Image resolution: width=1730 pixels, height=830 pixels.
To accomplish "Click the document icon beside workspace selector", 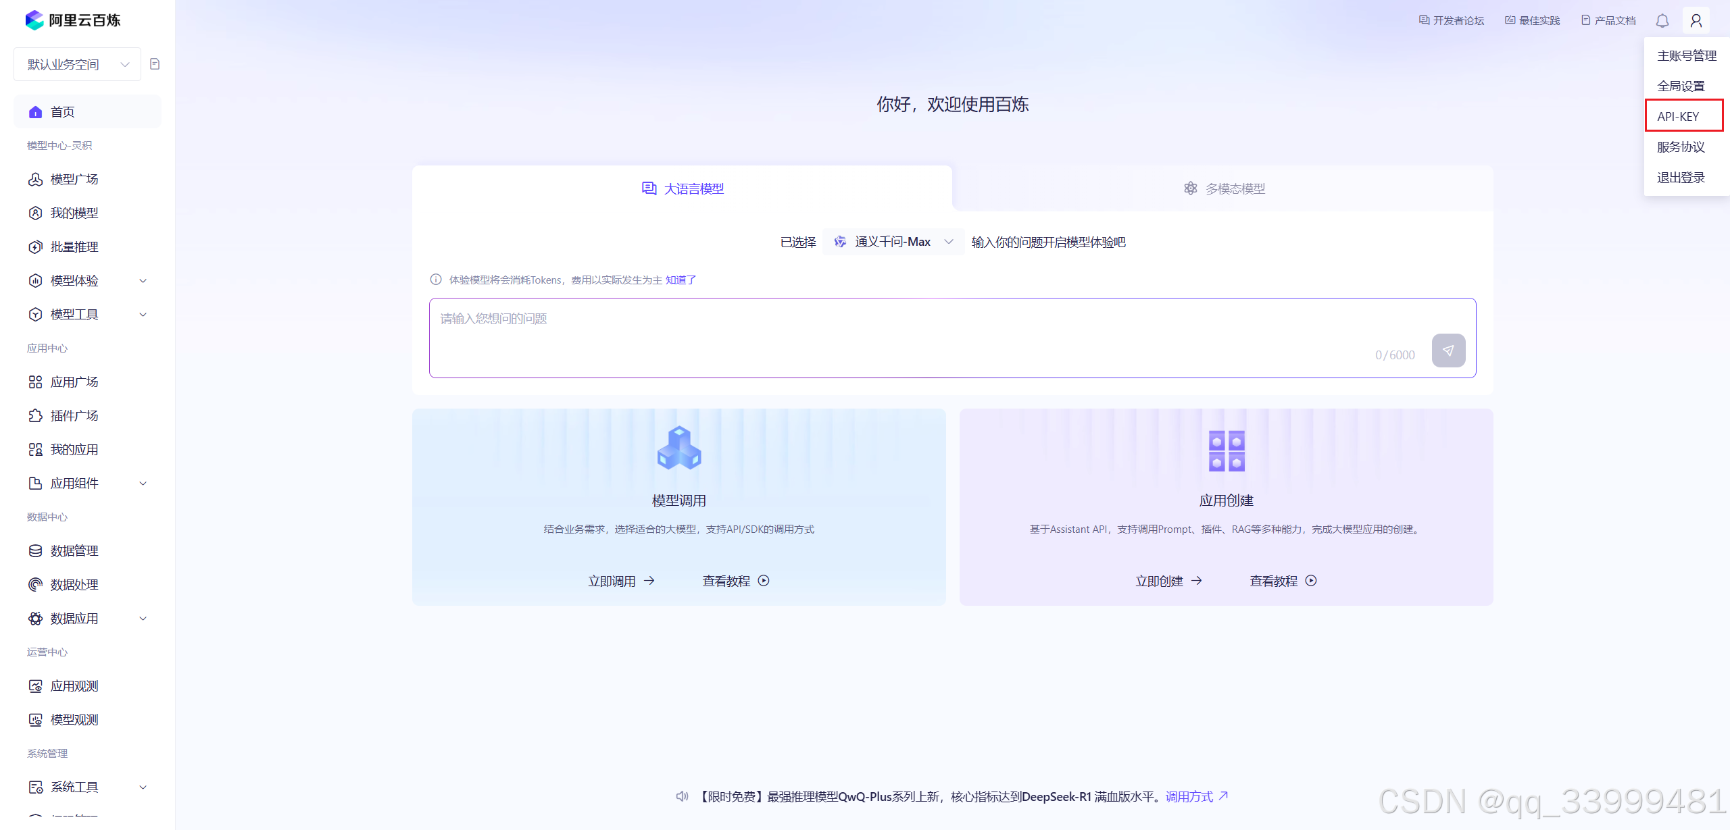I will [155, 64].
